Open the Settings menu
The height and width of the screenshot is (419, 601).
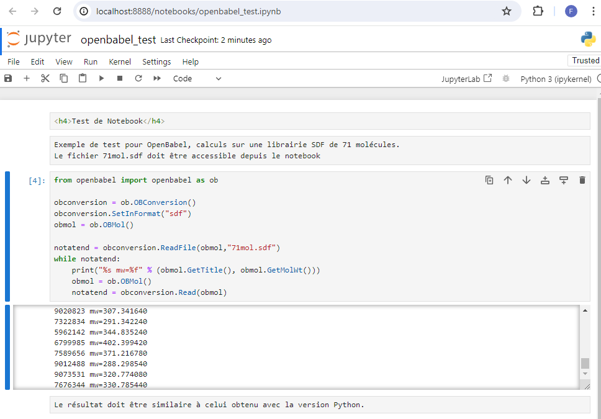[156, 61]
